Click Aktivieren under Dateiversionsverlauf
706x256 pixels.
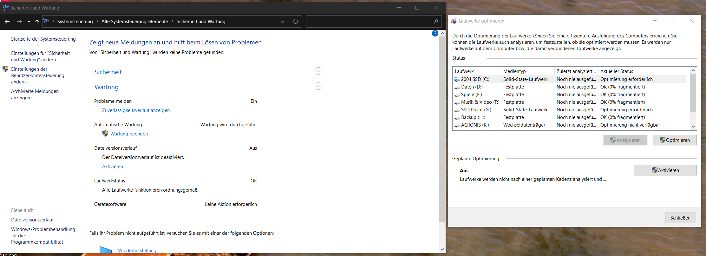click(113, 167)
